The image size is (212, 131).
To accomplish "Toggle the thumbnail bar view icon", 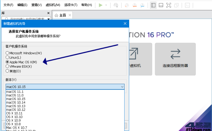I will 161,5.
